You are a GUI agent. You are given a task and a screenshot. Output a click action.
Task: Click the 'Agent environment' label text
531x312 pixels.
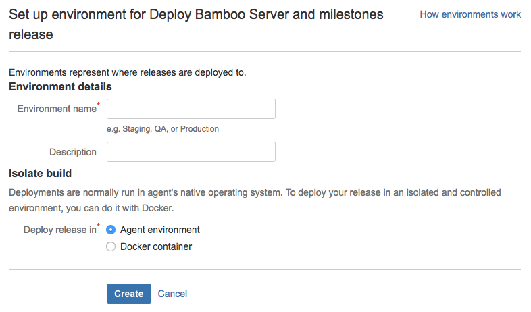coord(160,230)
